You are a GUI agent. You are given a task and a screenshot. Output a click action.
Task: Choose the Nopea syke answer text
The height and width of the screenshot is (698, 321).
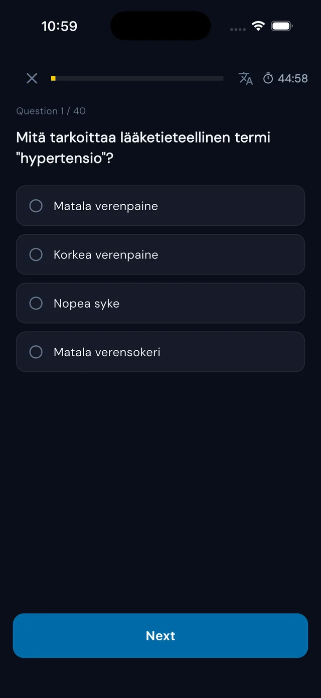pyautogui.click(x=86, y=304)
